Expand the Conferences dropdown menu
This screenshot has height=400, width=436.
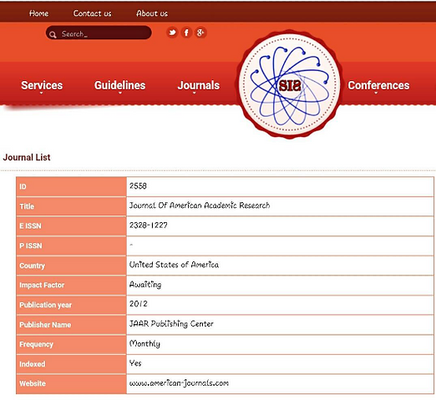pos(378,86)
